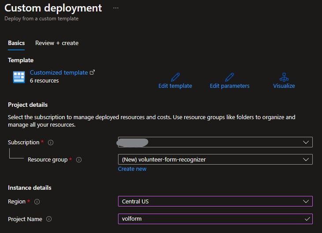Click the Project Name input field
Screen dimensions: 322x233
pos(211,219)
